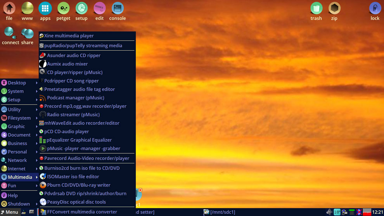Launch Precord mp3,ogg,wav recorder/player

[87, 106]
